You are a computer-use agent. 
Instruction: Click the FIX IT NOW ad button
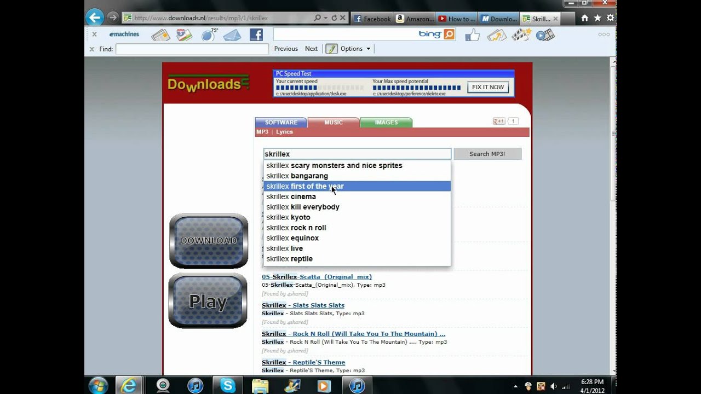coord(488,87)
